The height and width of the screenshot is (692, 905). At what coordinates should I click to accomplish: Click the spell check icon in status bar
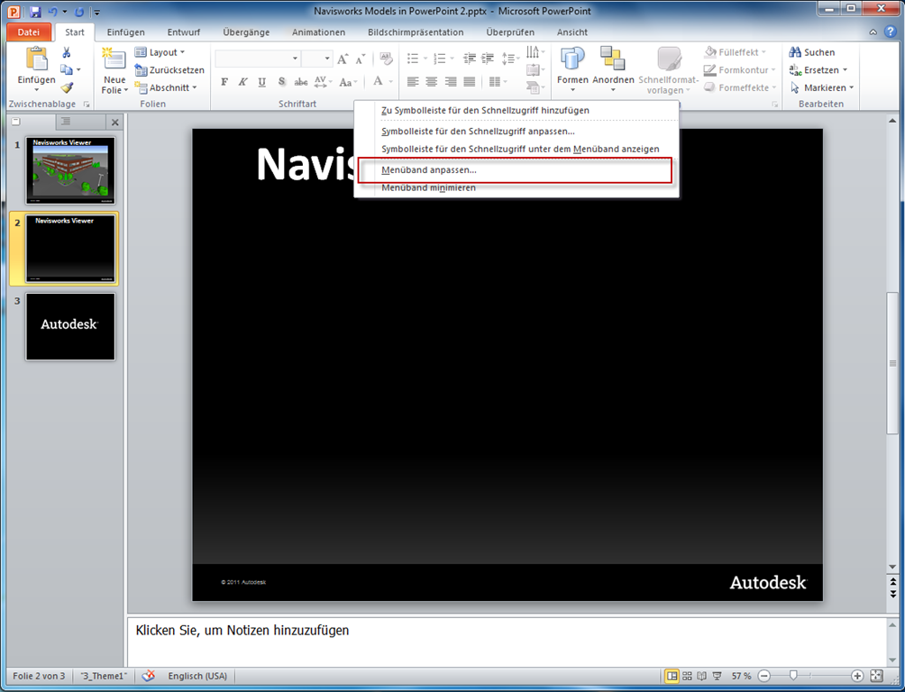(x=149, y=676)
